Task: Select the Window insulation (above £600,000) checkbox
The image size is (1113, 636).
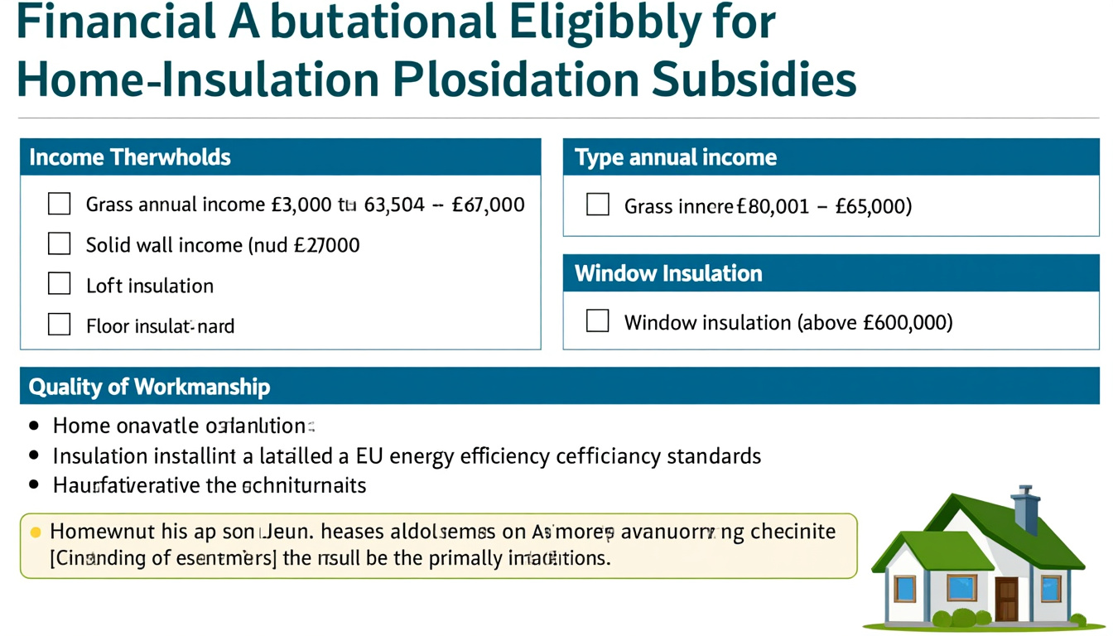Action: point(597,321)
